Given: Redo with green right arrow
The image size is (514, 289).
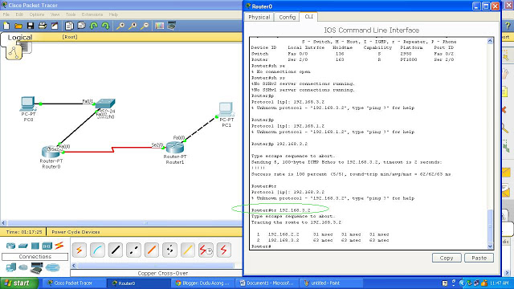Looking at the screenshot, I should [x=105, y=26].
